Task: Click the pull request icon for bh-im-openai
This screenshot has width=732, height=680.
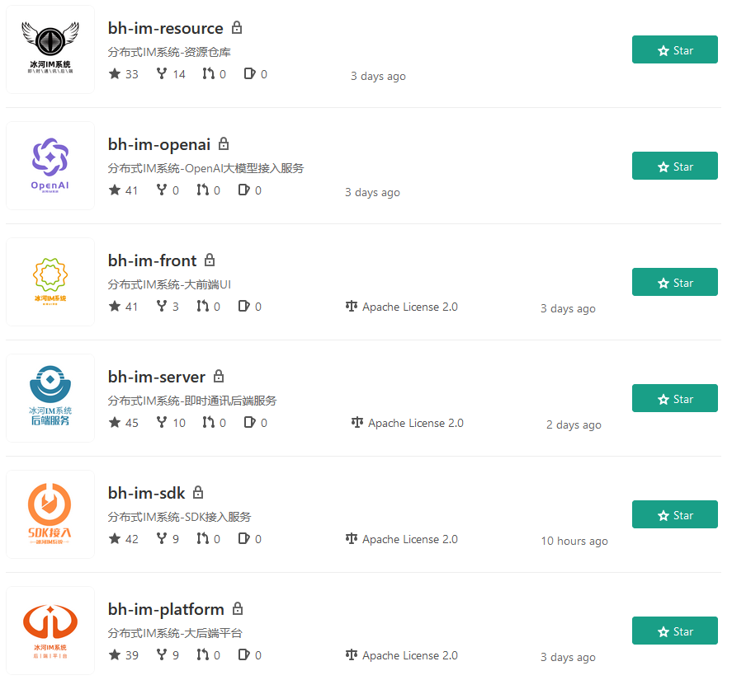Action: pos(203,190)
